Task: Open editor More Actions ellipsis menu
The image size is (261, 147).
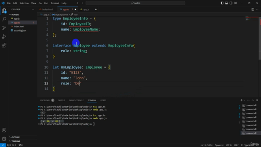Action: [257, 9]
